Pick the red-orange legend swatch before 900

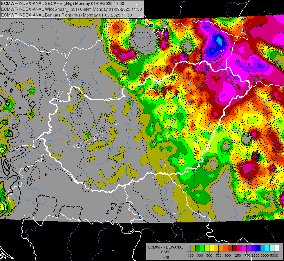click(225, 248)
